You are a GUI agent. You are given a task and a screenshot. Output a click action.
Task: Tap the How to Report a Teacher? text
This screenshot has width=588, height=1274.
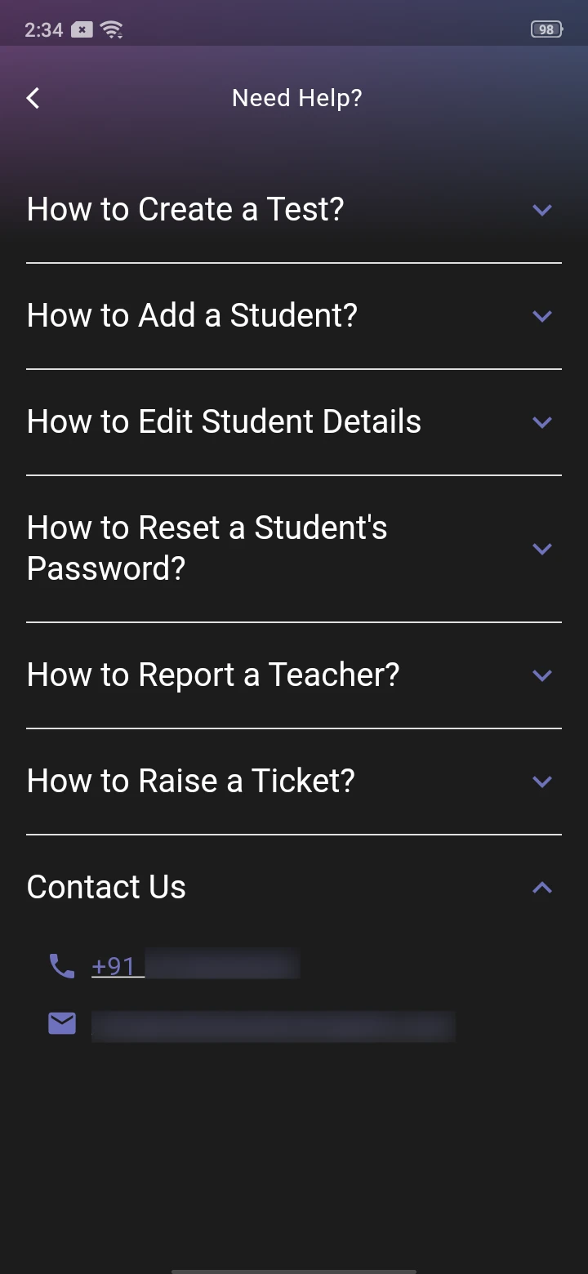[213, 675]
